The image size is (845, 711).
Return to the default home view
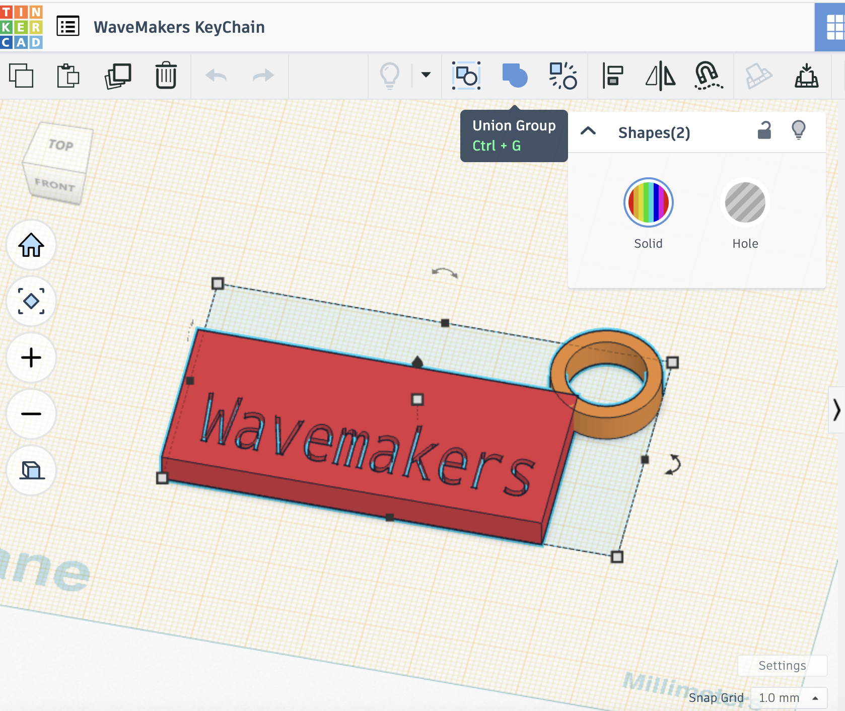coord(31,245)
